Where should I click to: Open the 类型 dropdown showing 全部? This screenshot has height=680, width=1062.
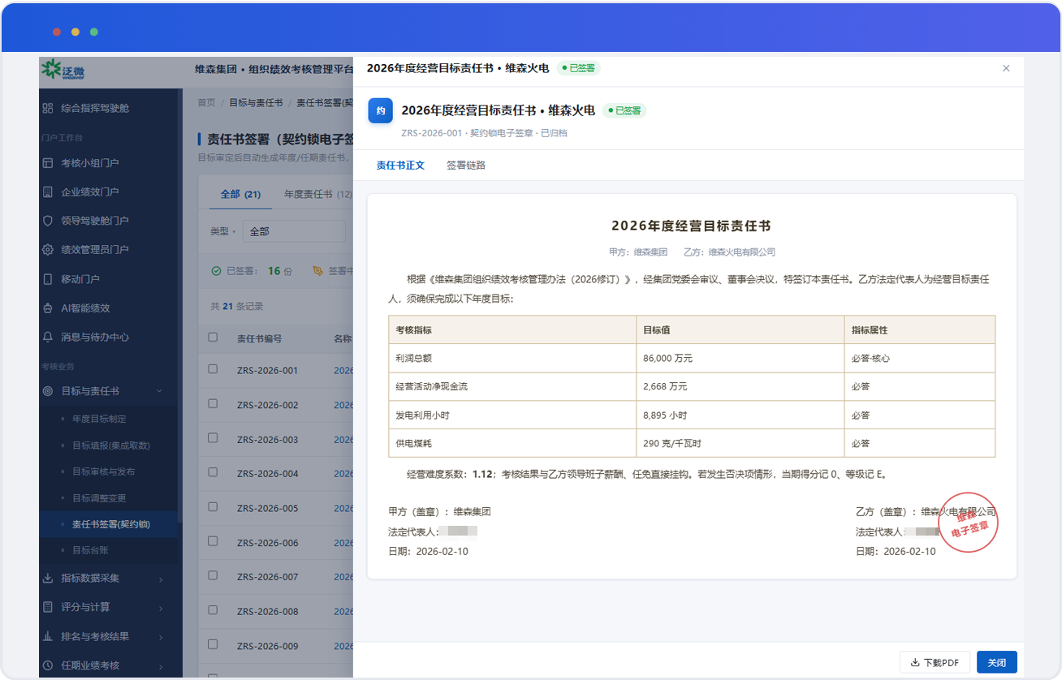click(294, 231)
